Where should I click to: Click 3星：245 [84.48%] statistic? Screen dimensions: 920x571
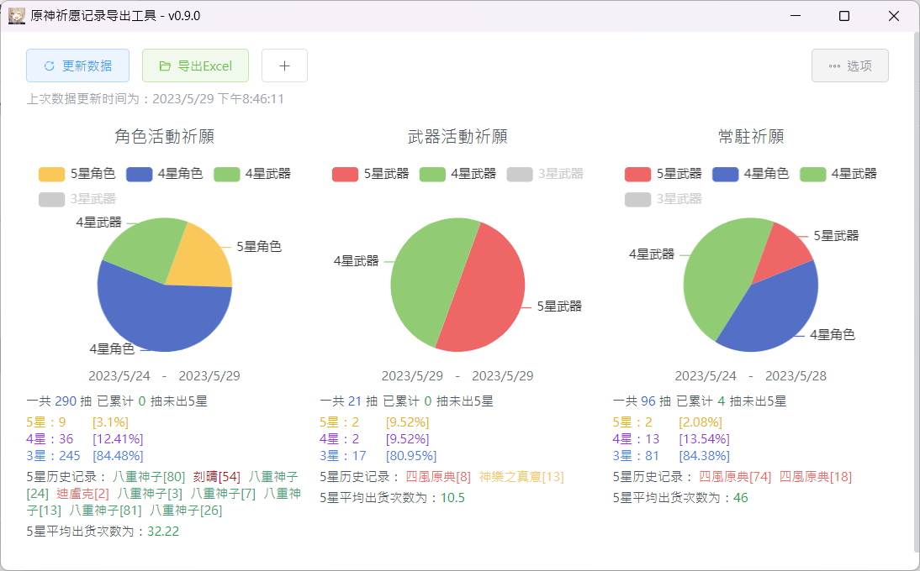point(85,456)
